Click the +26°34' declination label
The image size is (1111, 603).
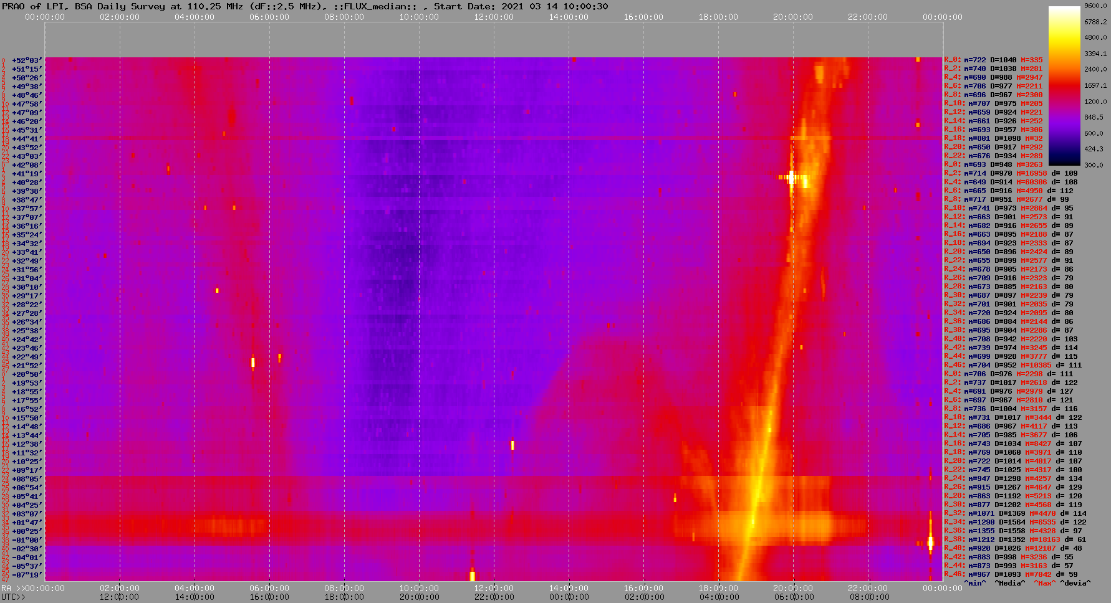(27, 322)
